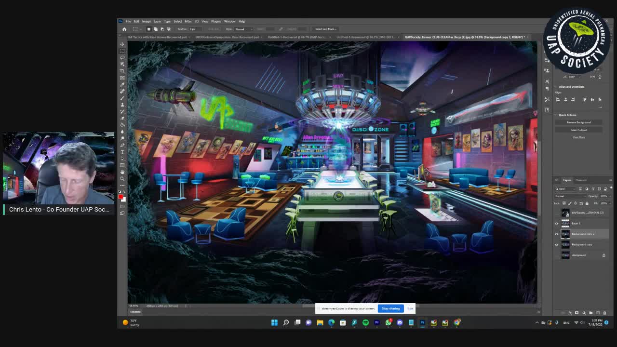This screenshot has height=347, width=617.
Task: Select the Lasso tool
Action: (x=122, y=58)
